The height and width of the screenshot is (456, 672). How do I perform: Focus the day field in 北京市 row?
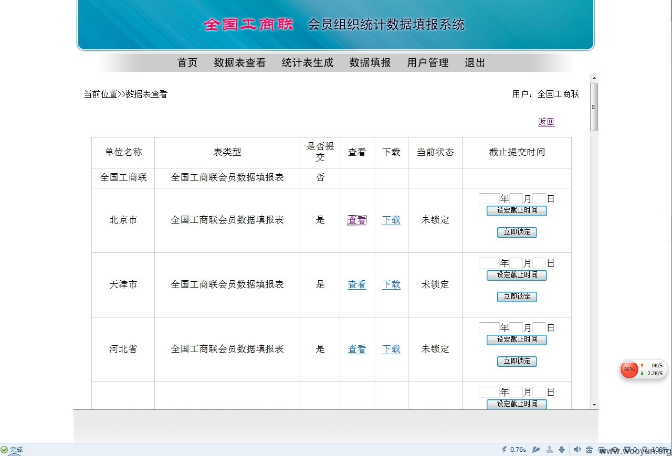(539, 199)
